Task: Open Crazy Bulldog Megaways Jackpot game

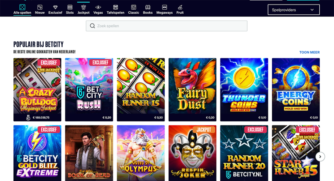Action: (37, 90)
